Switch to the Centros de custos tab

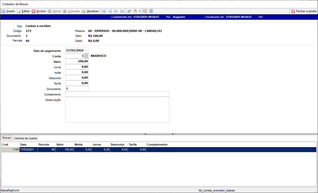(x=25, y=138)
